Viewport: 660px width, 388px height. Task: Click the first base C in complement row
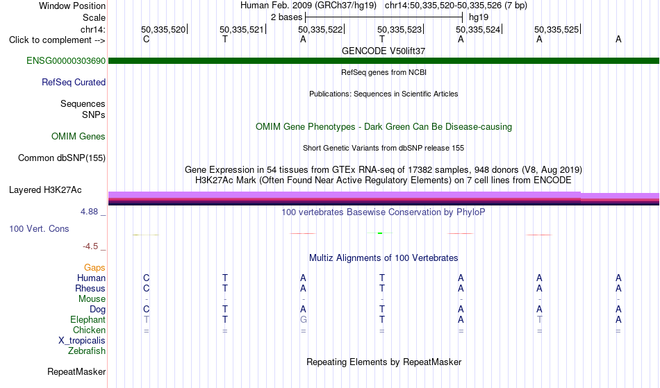[x=146, y=40]
